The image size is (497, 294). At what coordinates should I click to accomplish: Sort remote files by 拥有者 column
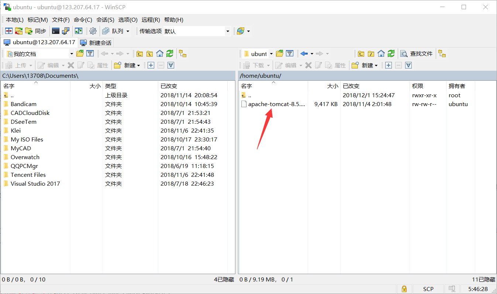[460, 86]
